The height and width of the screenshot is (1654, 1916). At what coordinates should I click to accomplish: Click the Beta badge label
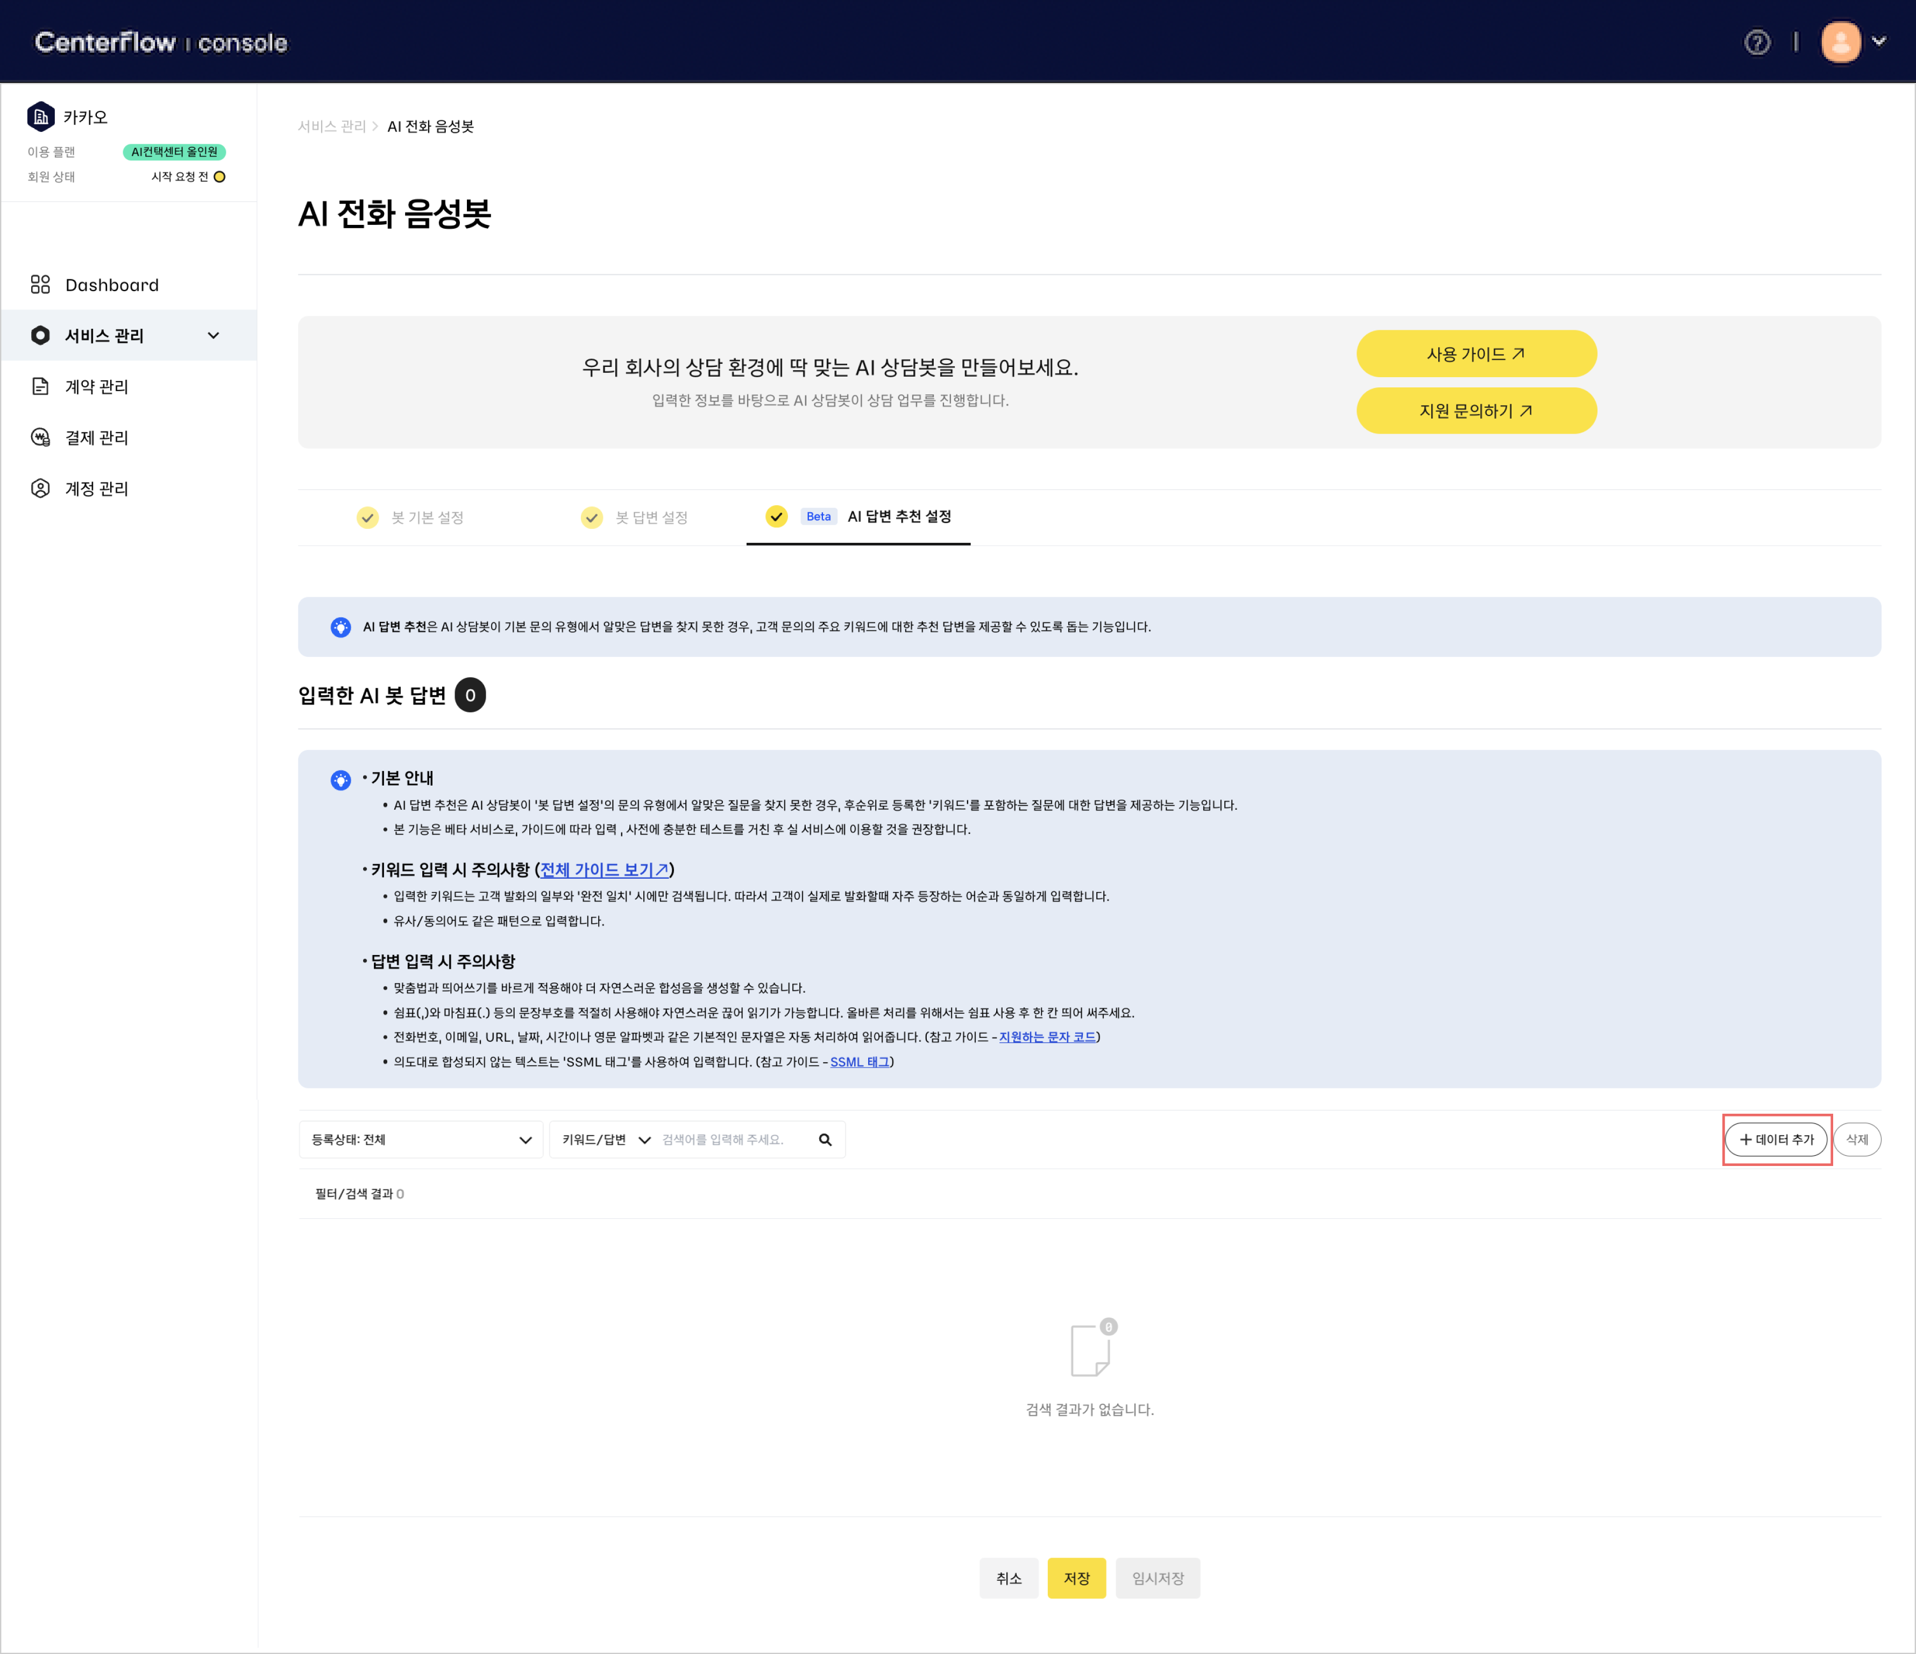(818, 516)
